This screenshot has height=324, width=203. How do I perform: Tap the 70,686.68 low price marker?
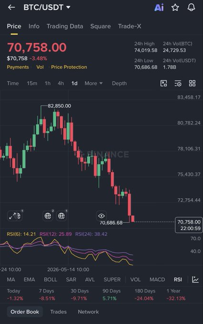point(111,223)
